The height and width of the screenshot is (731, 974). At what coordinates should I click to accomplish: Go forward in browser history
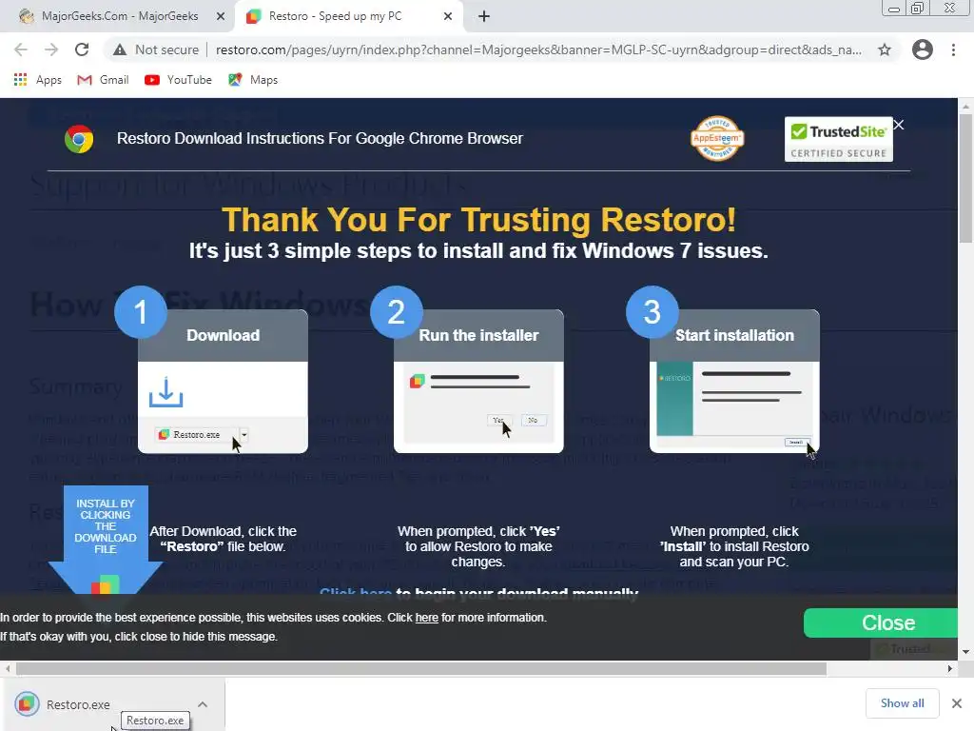[51, 49]
